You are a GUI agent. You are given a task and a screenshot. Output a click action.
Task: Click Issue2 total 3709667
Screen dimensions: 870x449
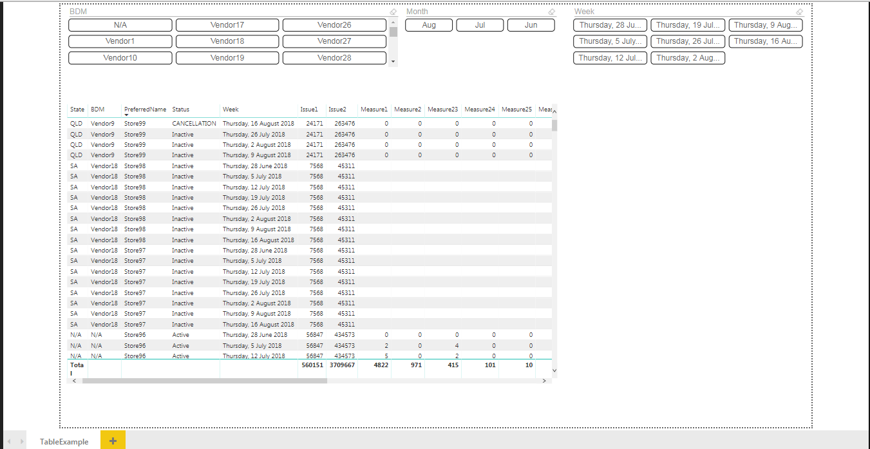pyautogui.click(x=341, y=365)
